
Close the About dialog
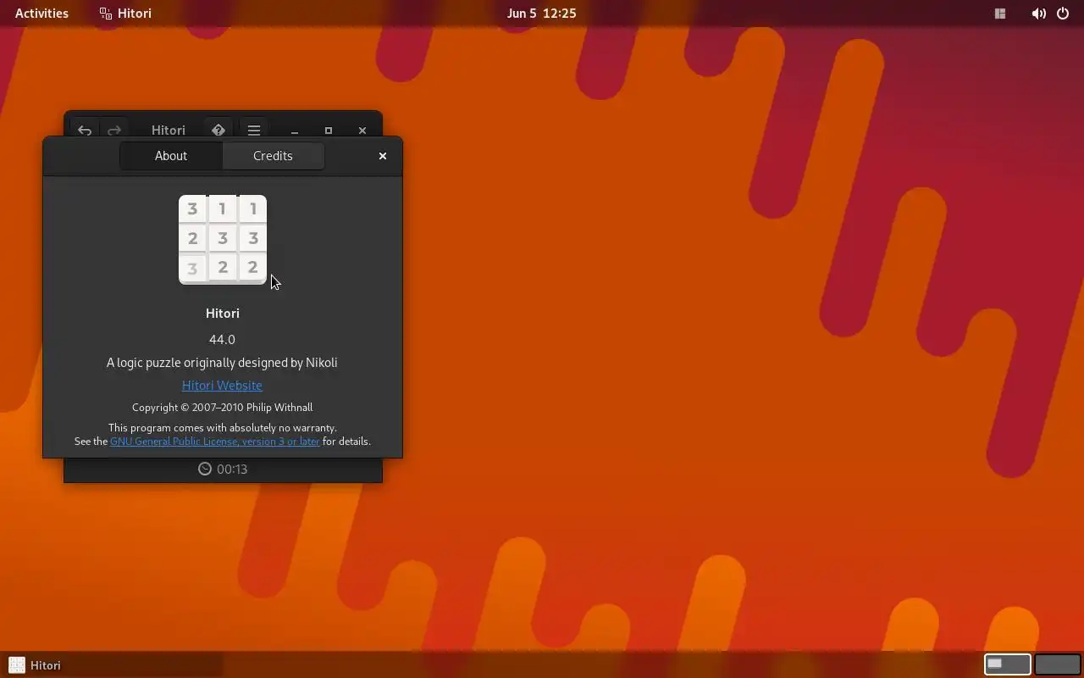point(383,156)
